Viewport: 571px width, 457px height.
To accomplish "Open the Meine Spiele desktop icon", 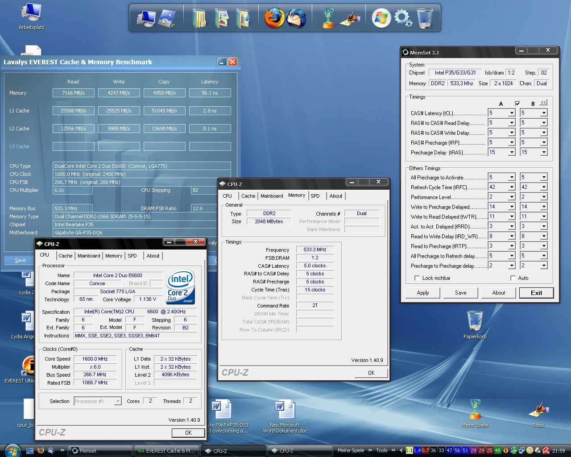I will [475, 413].
